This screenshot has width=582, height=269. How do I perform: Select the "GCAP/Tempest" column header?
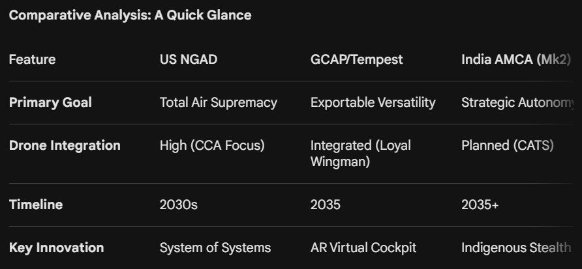pos(356,60)
